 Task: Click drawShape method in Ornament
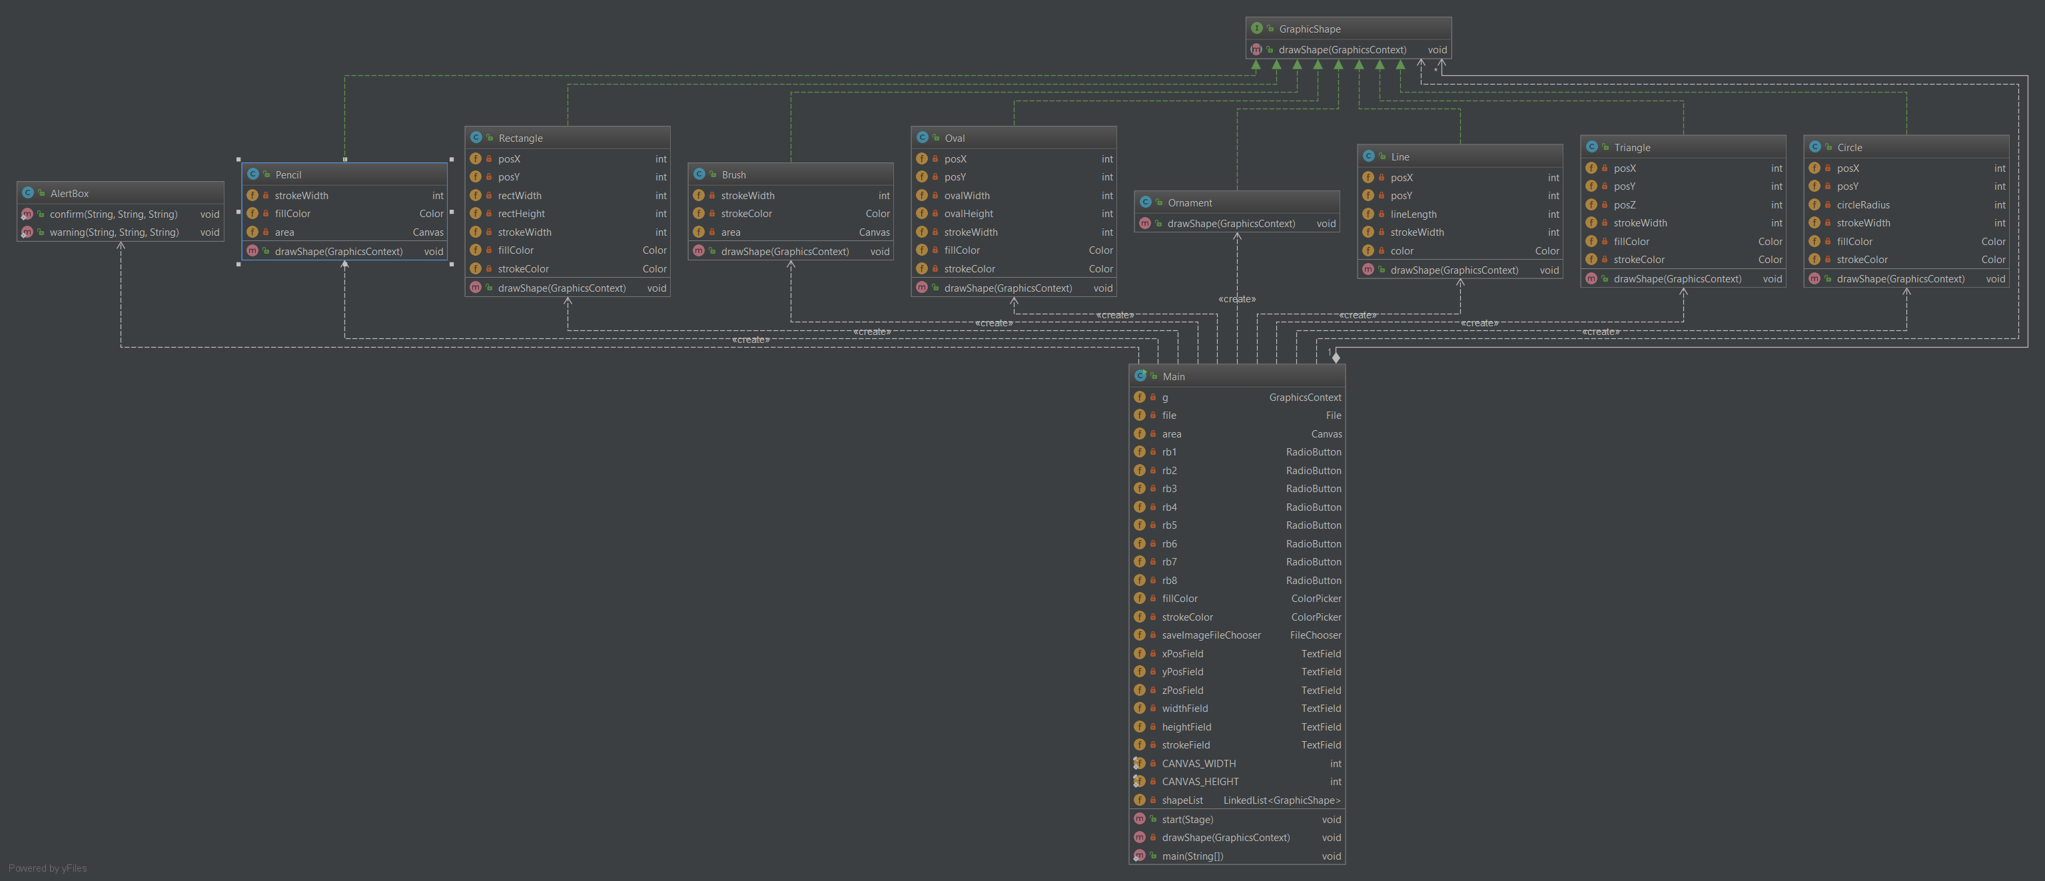tap(1237, 224)
